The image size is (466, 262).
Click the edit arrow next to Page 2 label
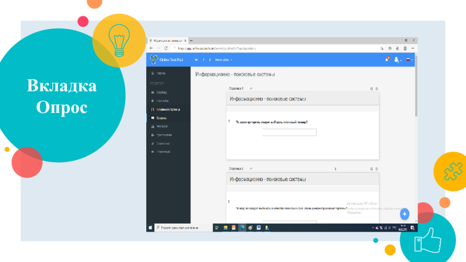pyautogui.click(x=251, y=169)
